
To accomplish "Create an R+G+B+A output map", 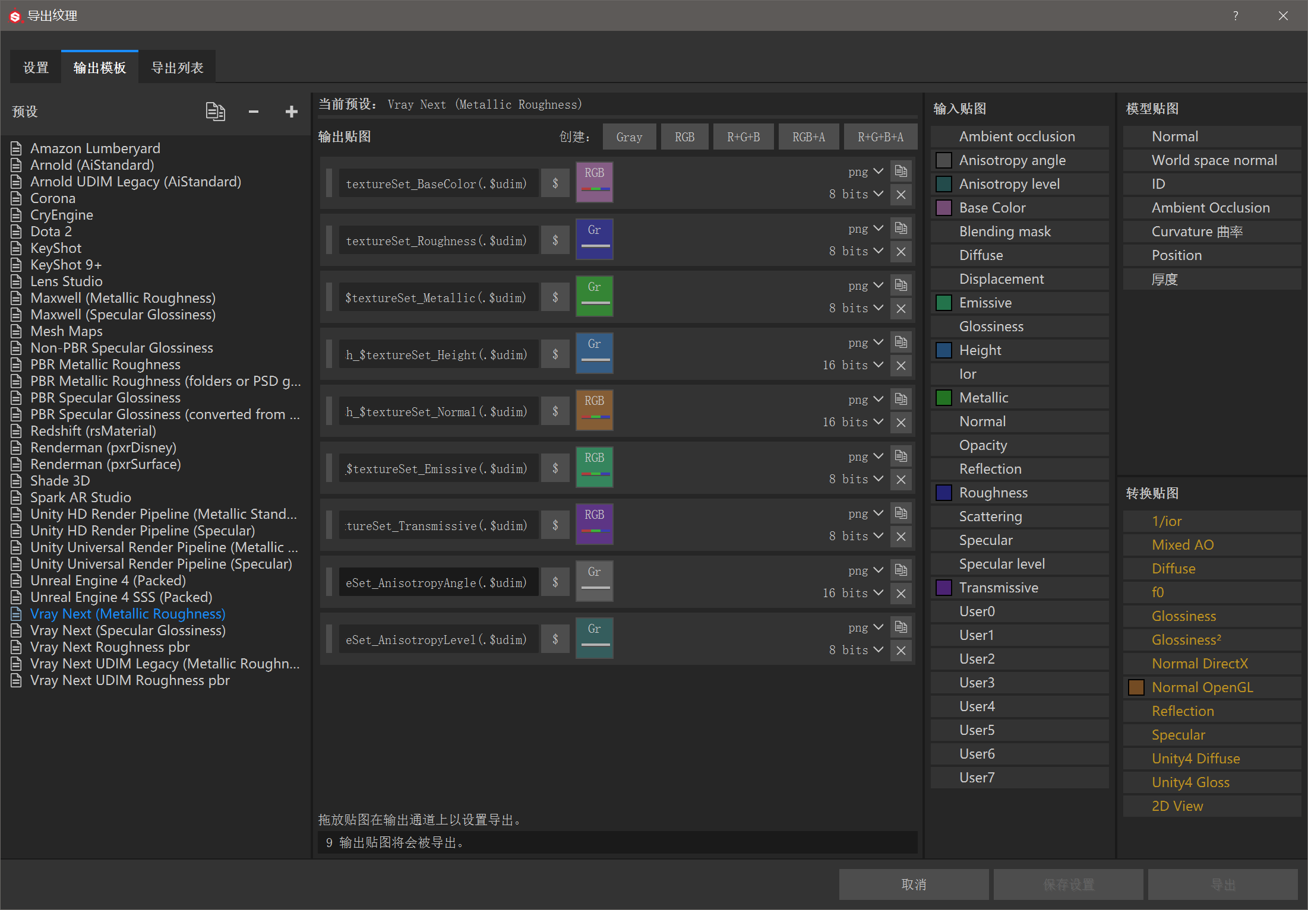I will [880, 137].
